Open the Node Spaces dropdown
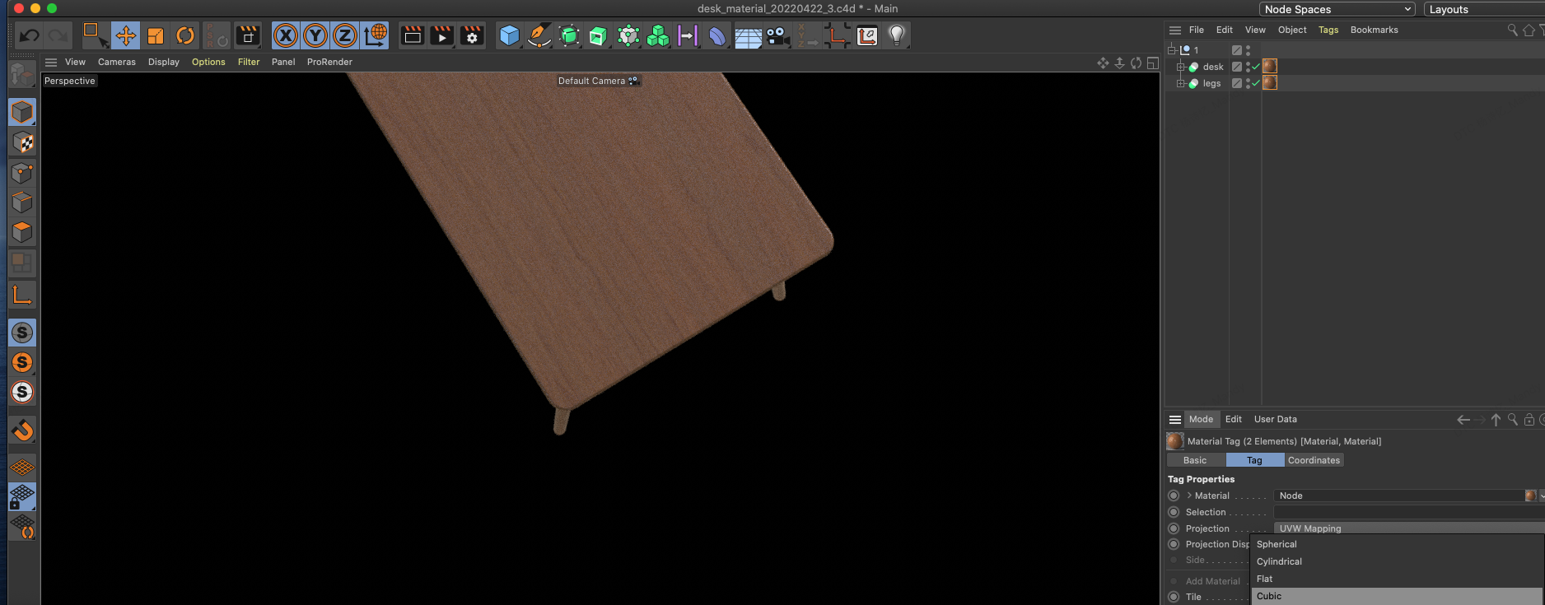The image size is (1545, 605). coord(1337,9)
